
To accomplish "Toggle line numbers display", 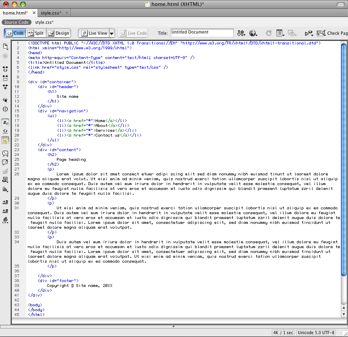I will [x=5, y=122].
